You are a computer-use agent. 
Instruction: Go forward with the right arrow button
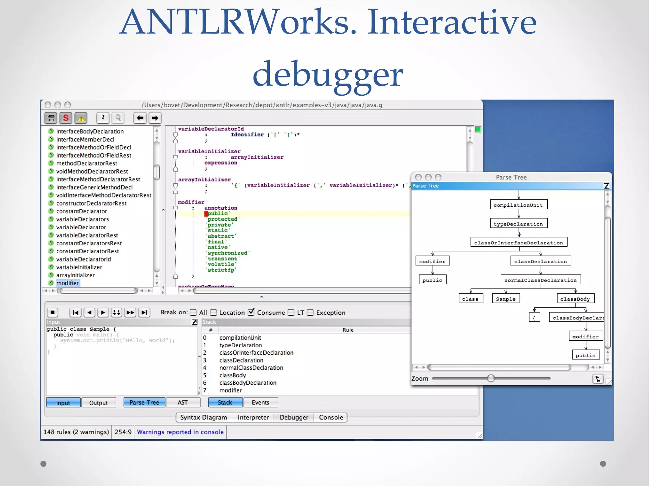point(155,118)
